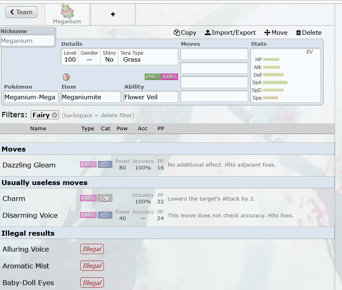The height and width of the screenshot is (290, 342).
Task: Click the Delete trash icon
Action: (298, 33)
